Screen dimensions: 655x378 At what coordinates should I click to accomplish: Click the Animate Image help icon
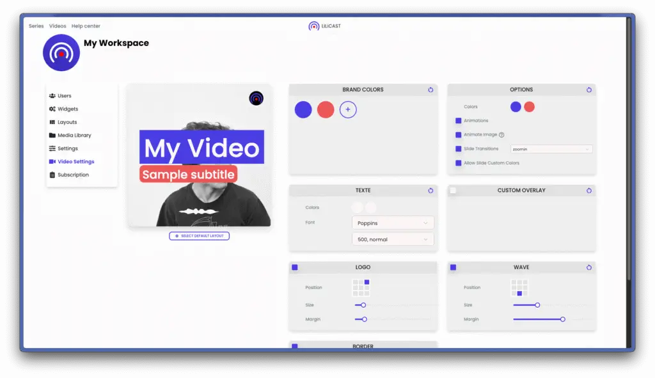click(x=501, y=135)
